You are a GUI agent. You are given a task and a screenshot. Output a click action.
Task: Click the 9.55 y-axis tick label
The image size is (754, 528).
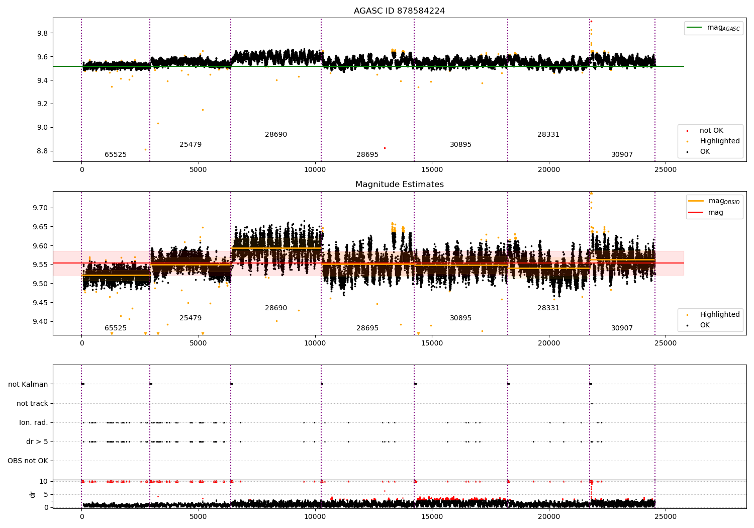pos(41,265)
